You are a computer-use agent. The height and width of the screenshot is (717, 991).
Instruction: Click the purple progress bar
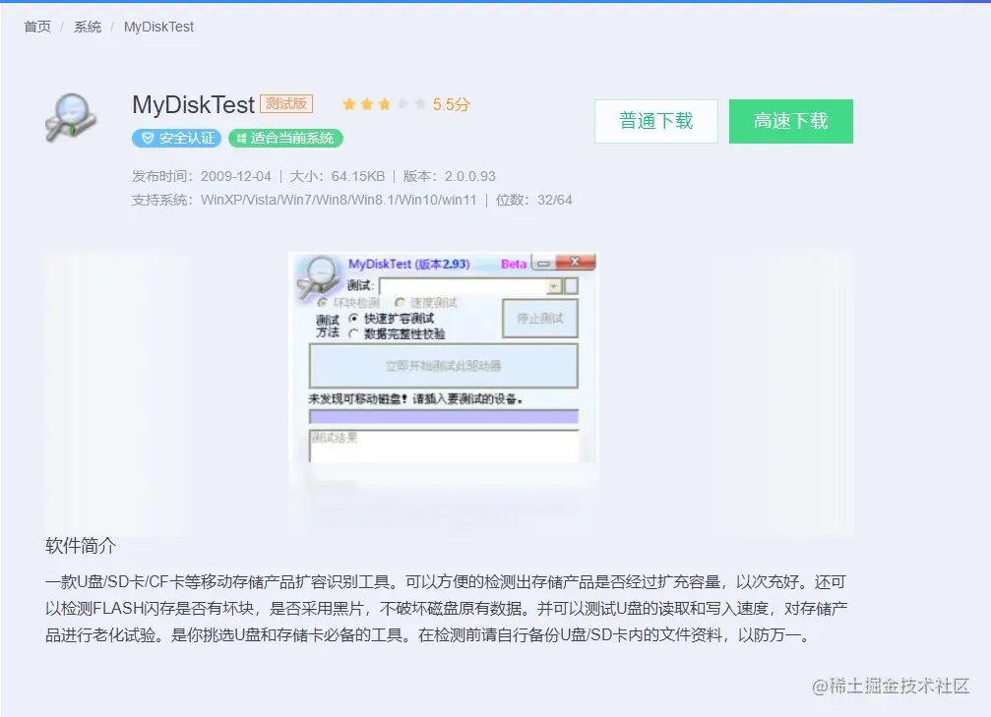[443, 416]
